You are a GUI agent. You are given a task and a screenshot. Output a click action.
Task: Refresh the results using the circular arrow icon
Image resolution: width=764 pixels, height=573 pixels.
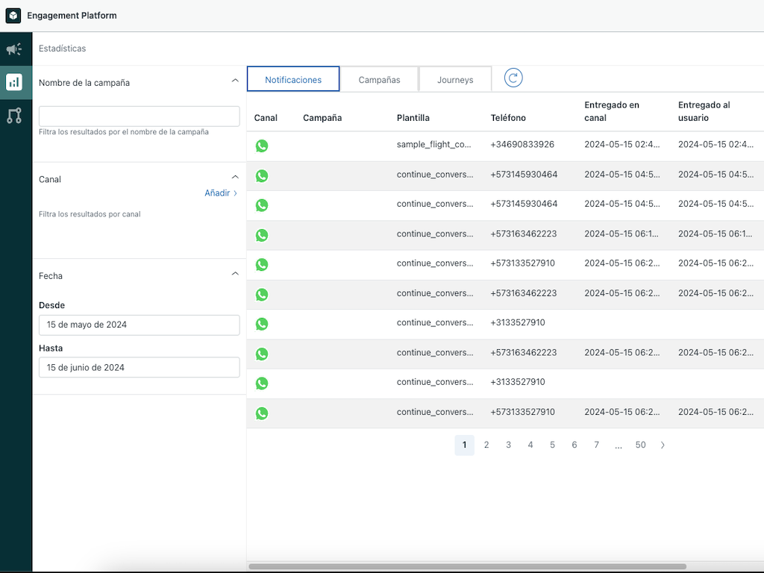[512, 77]
